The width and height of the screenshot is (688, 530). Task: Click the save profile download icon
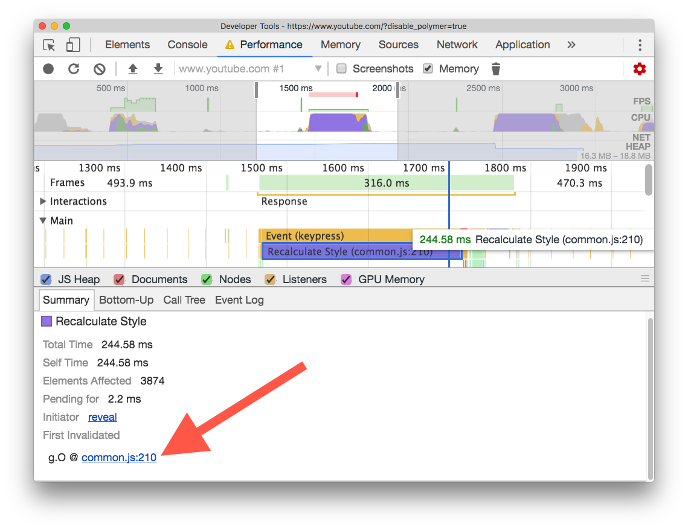pos(158,69)
